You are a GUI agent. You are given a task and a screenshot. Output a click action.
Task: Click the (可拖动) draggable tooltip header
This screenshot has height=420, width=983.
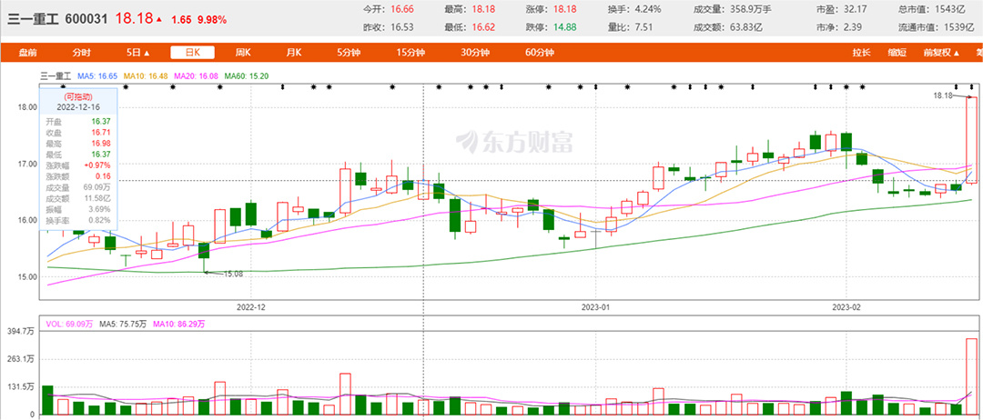point(78,97)
